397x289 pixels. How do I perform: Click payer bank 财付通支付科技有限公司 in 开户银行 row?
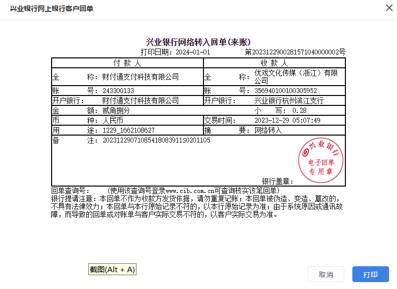(140, 100)
